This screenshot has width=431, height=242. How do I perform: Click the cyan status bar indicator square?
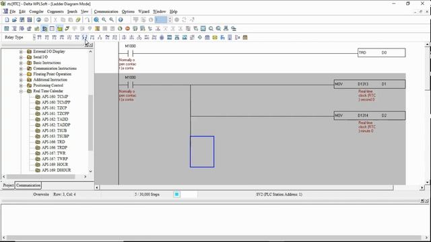click(x=176, y=194)
